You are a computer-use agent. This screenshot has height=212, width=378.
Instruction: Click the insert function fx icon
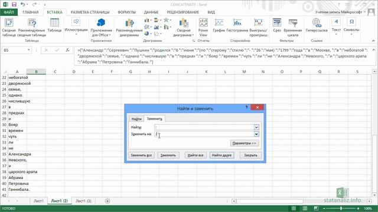(x=67, y=50)
